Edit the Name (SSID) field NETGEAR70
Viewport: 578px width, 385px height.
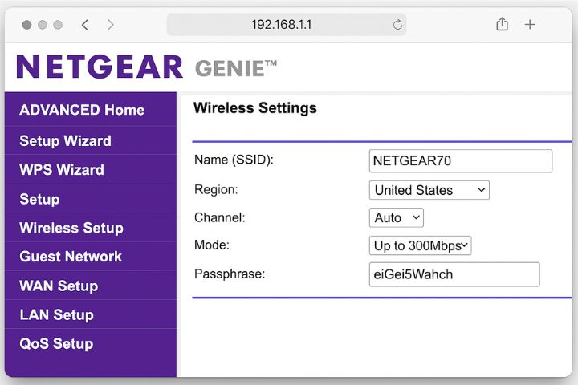(461, 160)
